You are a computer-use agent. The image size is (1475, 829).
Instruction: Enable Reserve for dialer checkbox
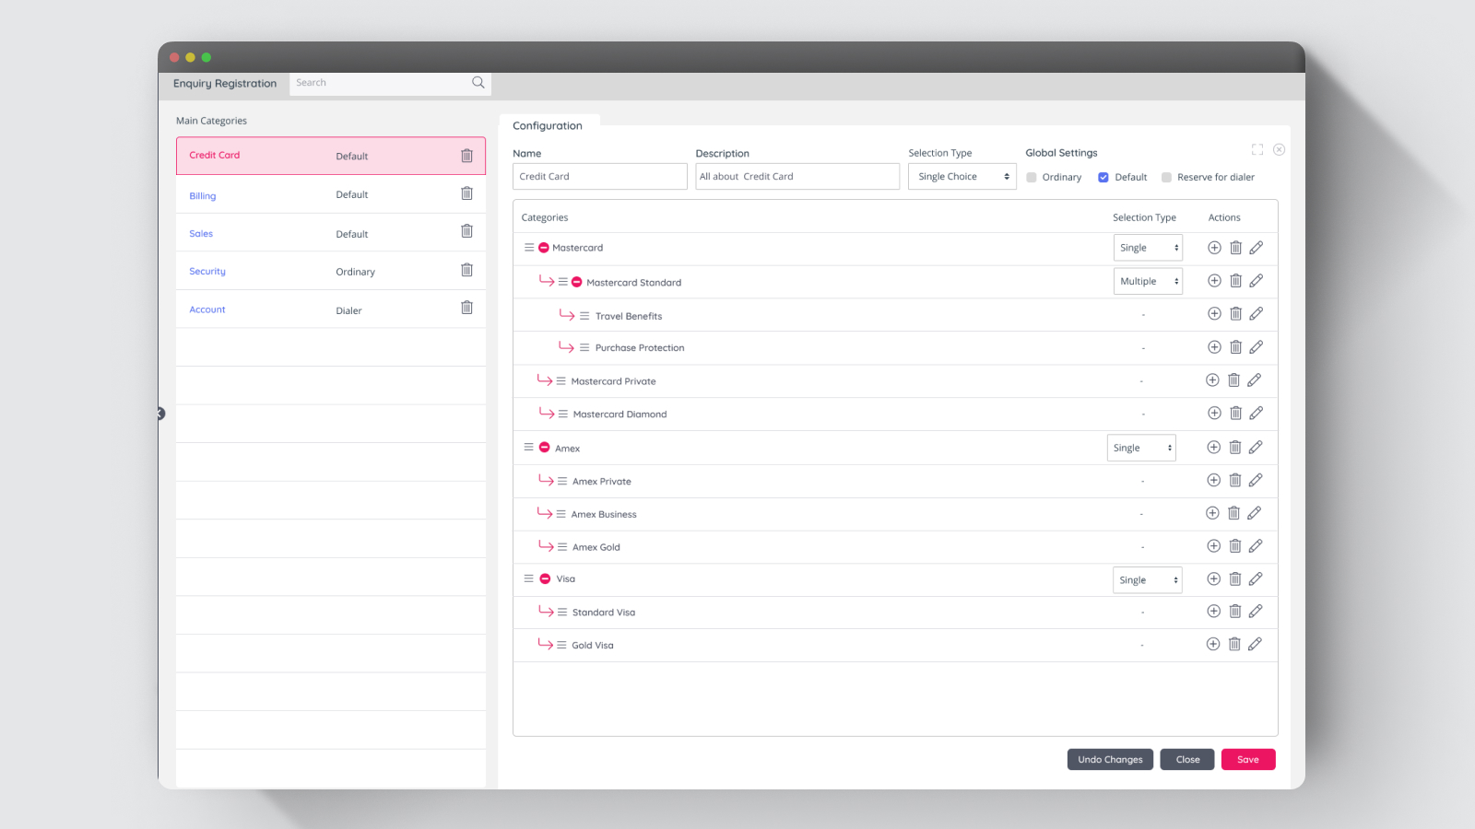coord(1166,178)
